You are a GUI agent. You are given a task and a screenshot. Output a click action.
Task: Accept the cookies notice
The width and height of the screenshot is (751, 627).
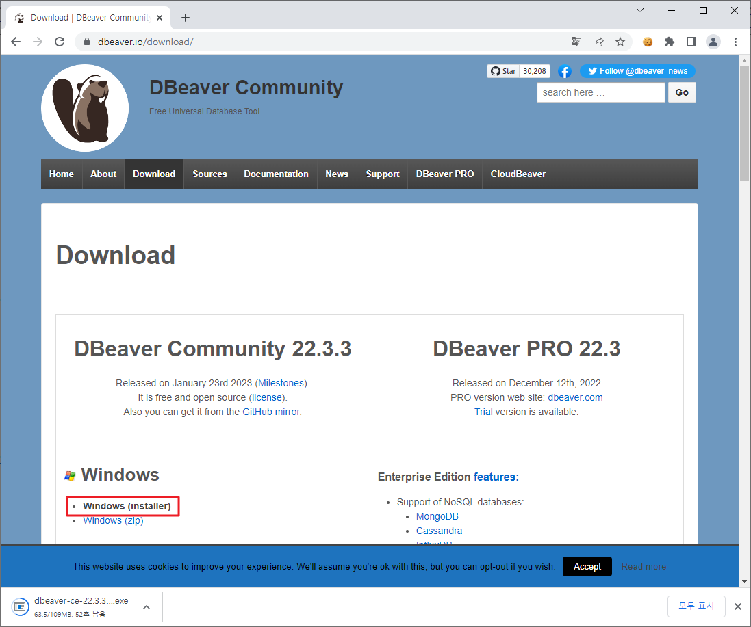[x=587, y=566]
